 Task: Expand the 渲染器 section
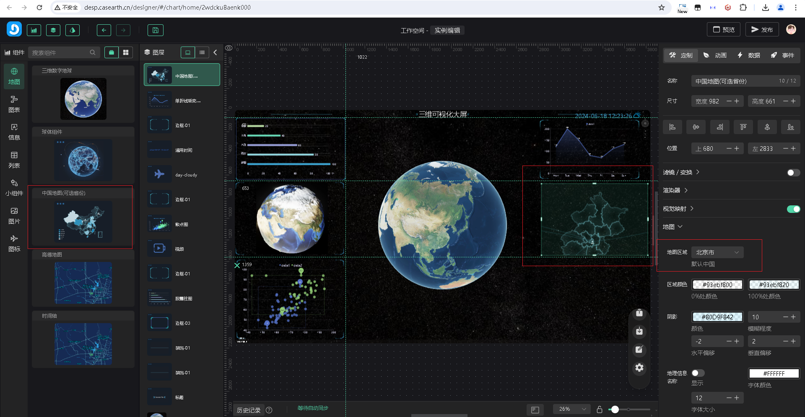[x=675, y=190]
